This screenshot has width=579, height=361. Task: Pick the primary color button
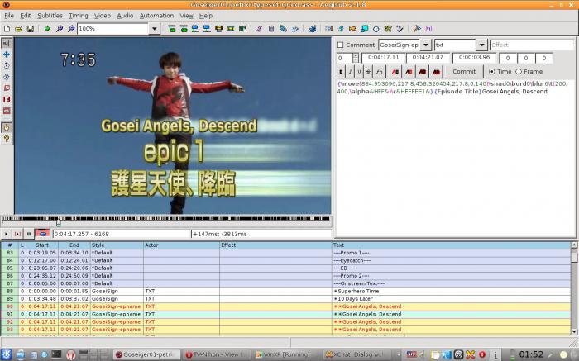click(x=395, y=72)
